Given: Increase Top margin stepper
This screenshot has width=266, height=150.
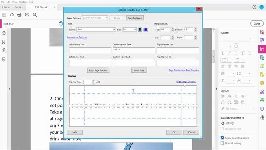Looking at the screenshot, I should [x=172, y=29].
